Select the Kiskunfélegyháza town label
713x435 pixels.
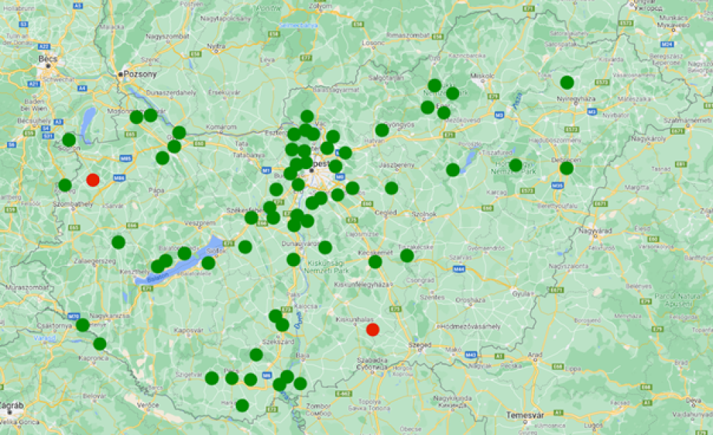pos(362,285)
